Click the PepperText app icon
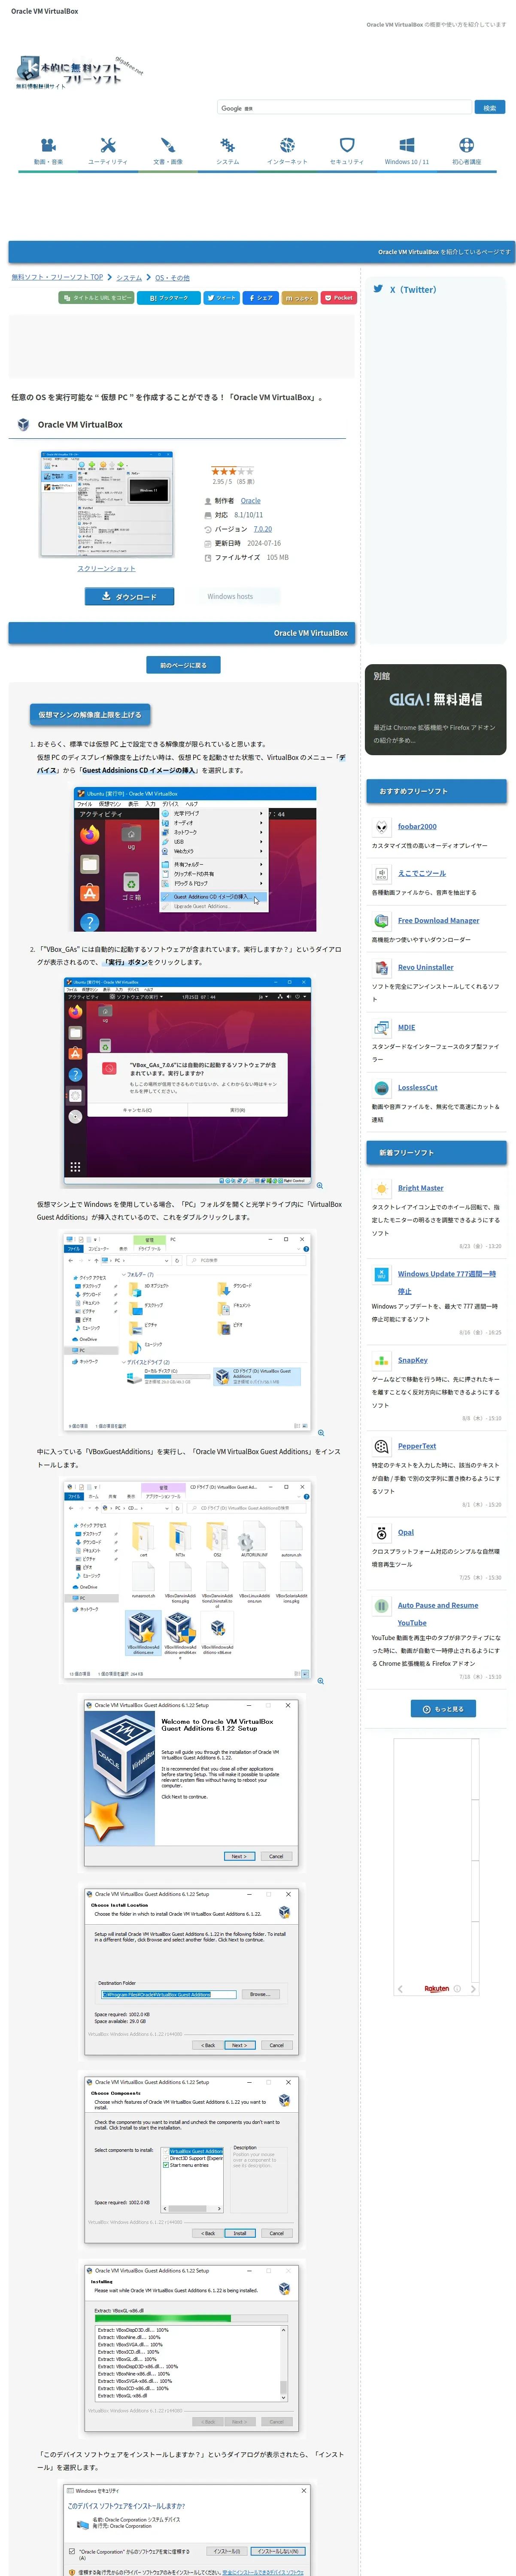The image size is (516, 2576). point(381,1447)
